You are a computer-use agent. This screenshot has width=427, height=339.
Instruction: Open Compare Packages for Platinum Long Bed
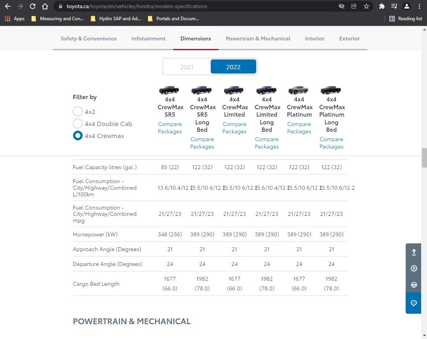coord(332,143)
